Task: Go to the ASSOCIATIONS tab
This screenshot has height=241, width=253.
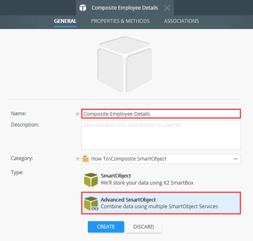Action: (181, 21)
